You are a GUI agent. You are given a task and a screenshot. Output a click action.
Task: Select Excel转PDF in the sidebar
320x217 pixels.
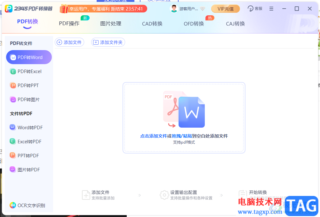(29, 141)
